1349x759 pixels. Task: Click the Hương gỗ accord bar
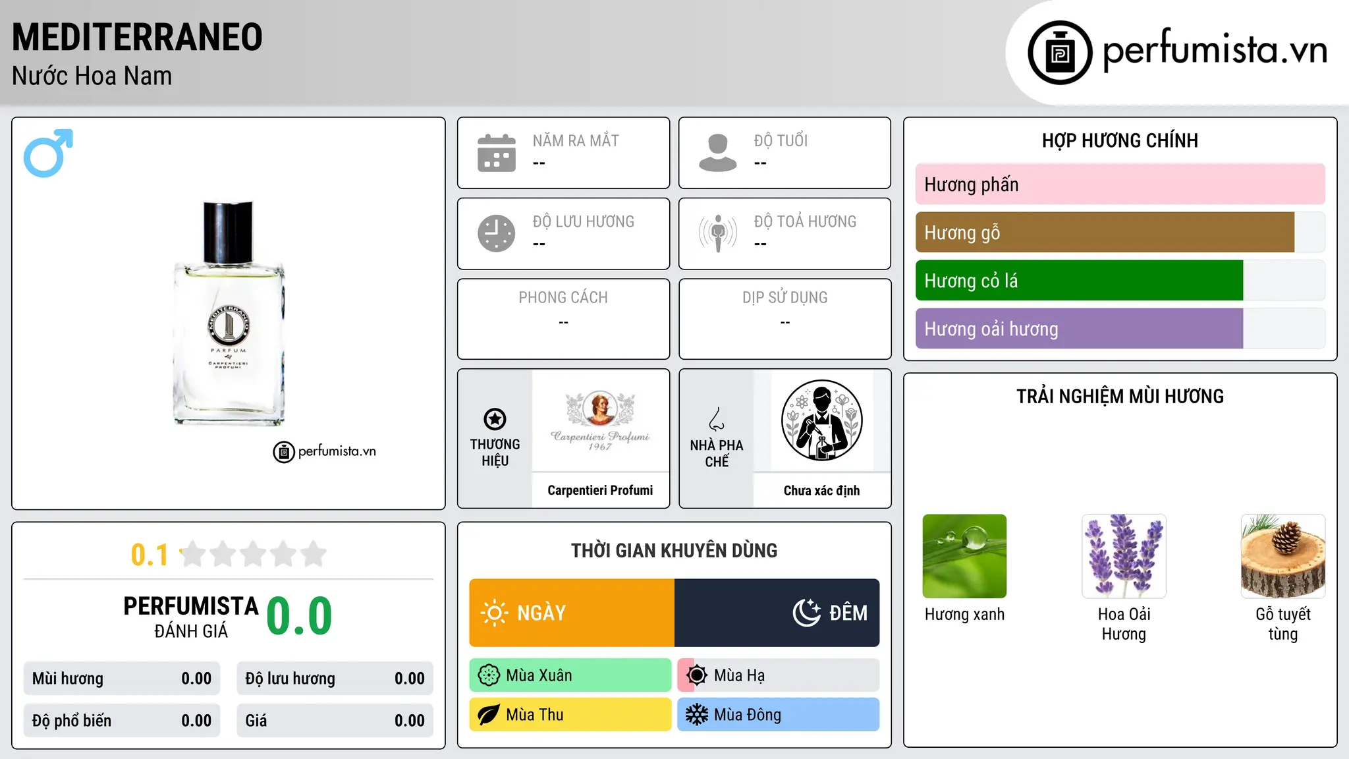pyautogui.click(x=1120, y=233)
